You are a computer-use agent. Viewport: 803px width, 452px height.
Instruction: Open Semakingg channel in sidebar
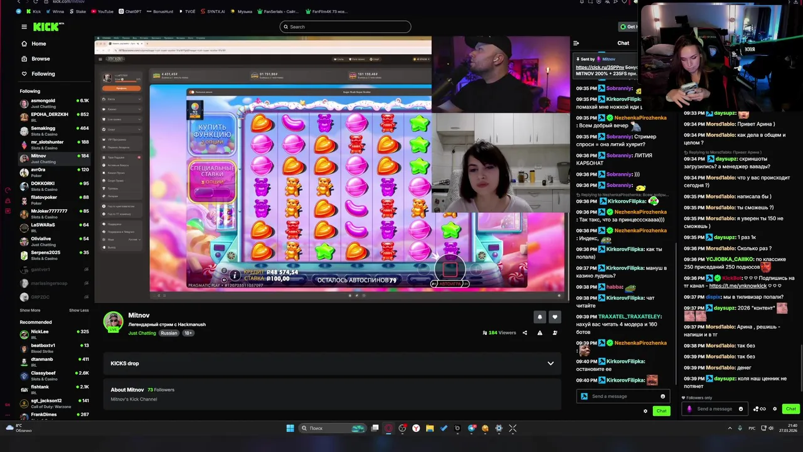pos(53,131)
